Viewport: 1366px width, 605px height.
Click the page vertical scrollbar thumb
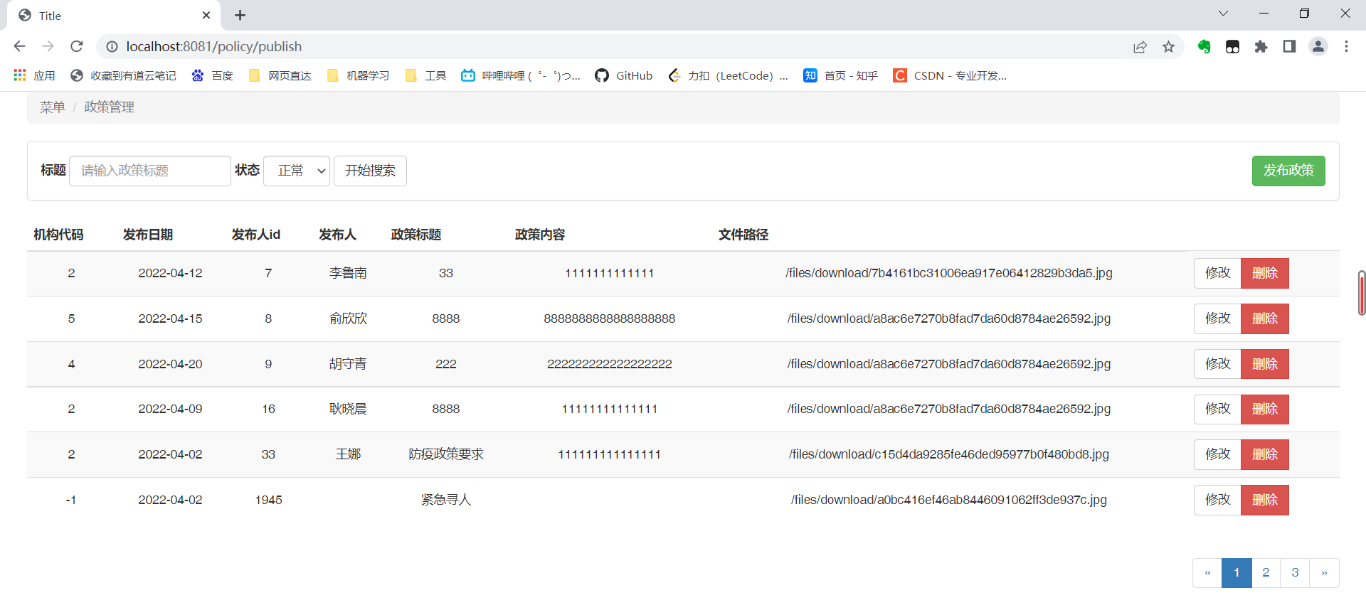[1362, 293]
